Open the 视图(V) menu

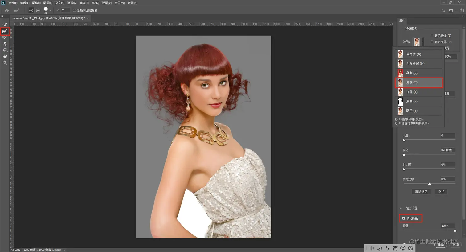pos(107,3)
